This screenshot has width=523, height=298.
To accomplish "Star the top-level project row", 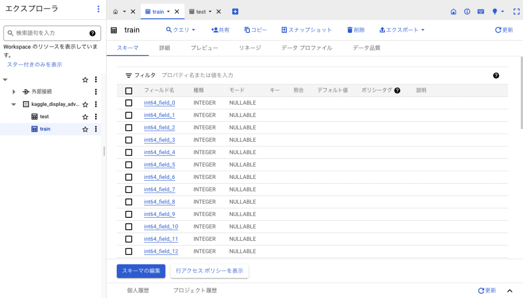I will 85,80.
